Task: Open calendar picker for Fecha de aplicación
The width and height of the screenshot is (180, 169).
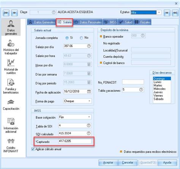Action: click(89, 91)
